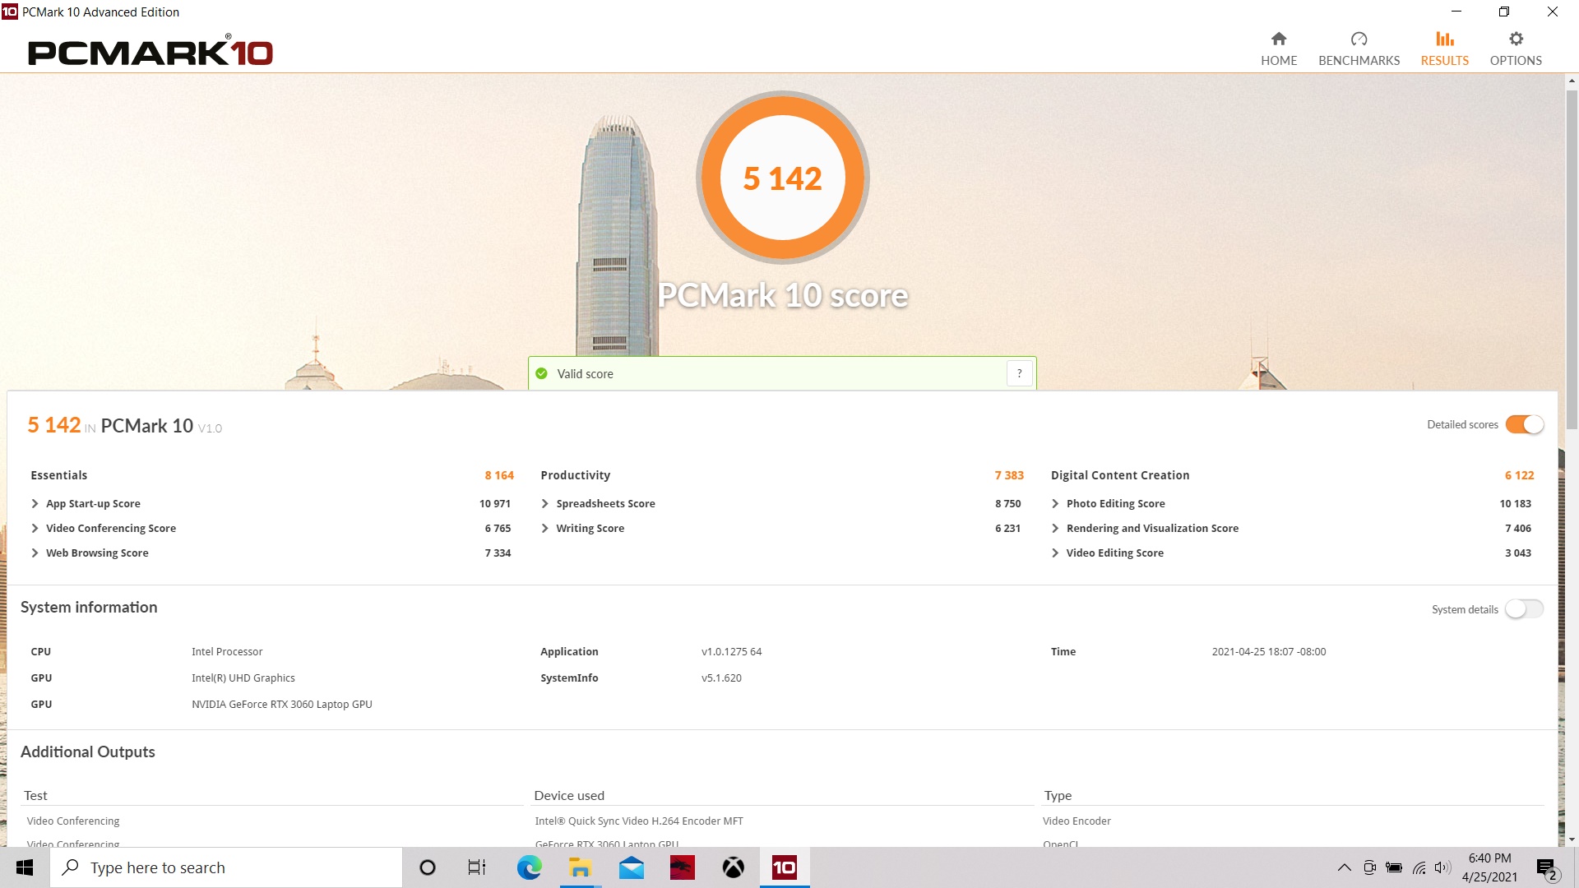The image size is (1579, 888).
Task: Click the Essentials score 8 164
Action: point(499,475)
